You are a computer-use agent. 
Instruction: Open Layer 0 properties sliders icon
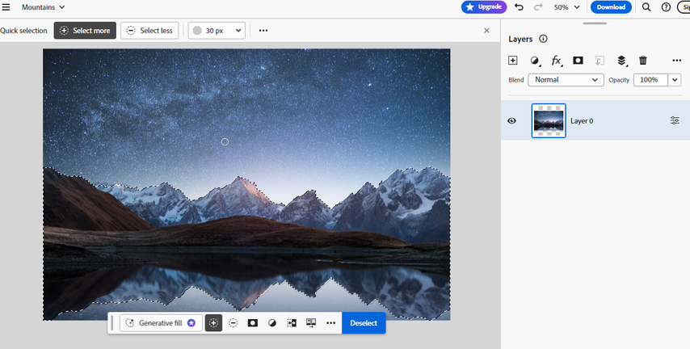tap(675, 120)
